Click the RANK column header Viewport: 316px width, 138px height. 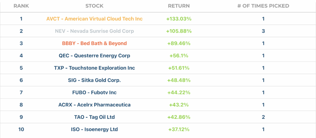point(21,6)
